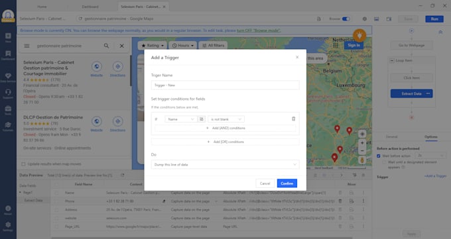The image size is (451, 239).
Task: Click the Google Maps search magnifier icon
Action: [106, 46]
